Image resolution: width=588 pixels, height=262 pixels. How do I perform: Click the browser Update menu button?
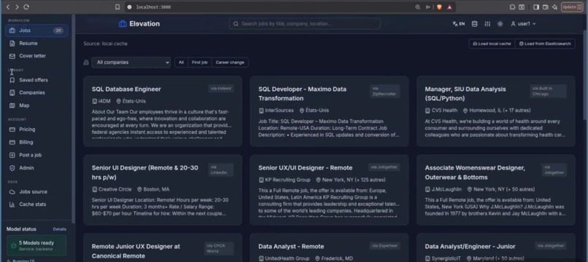(x=572, y=7)
